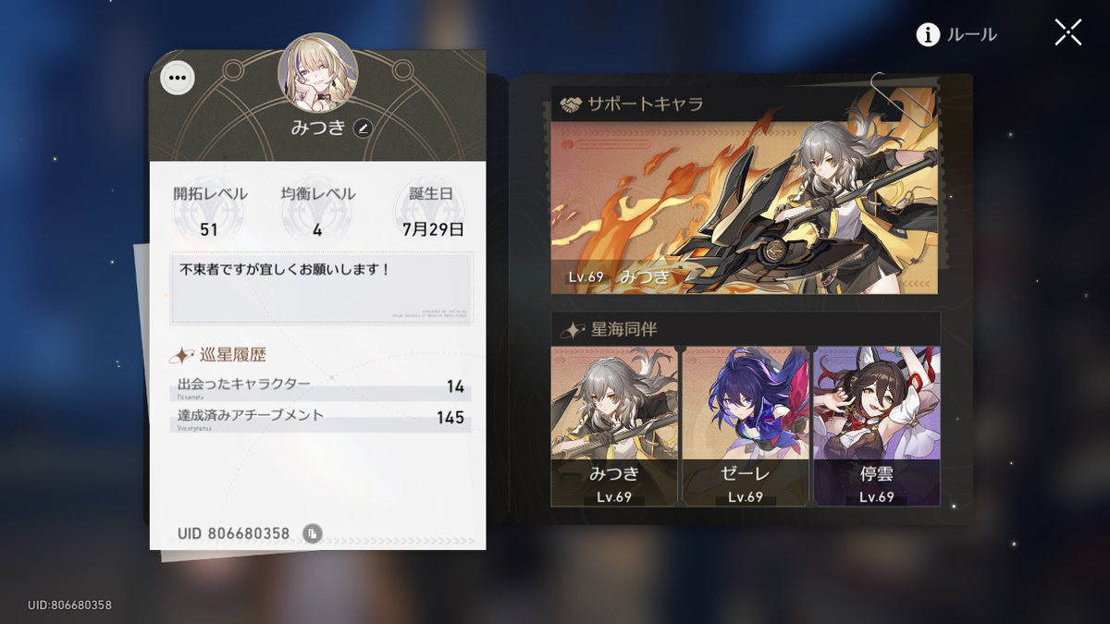The image size is (1110, 624).
Task: Edit the nickname with pencil icon
Action: pyautogui.click(x=363, y=128)
